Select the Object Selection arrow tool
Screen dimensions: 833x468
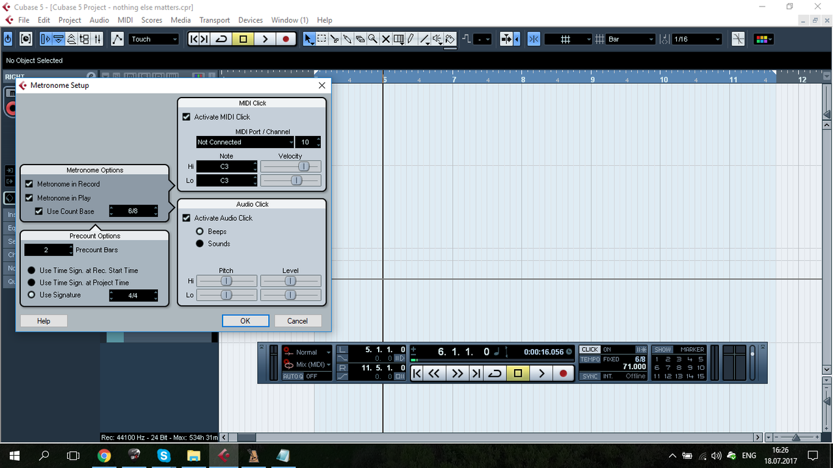click(x=309, y=39)
